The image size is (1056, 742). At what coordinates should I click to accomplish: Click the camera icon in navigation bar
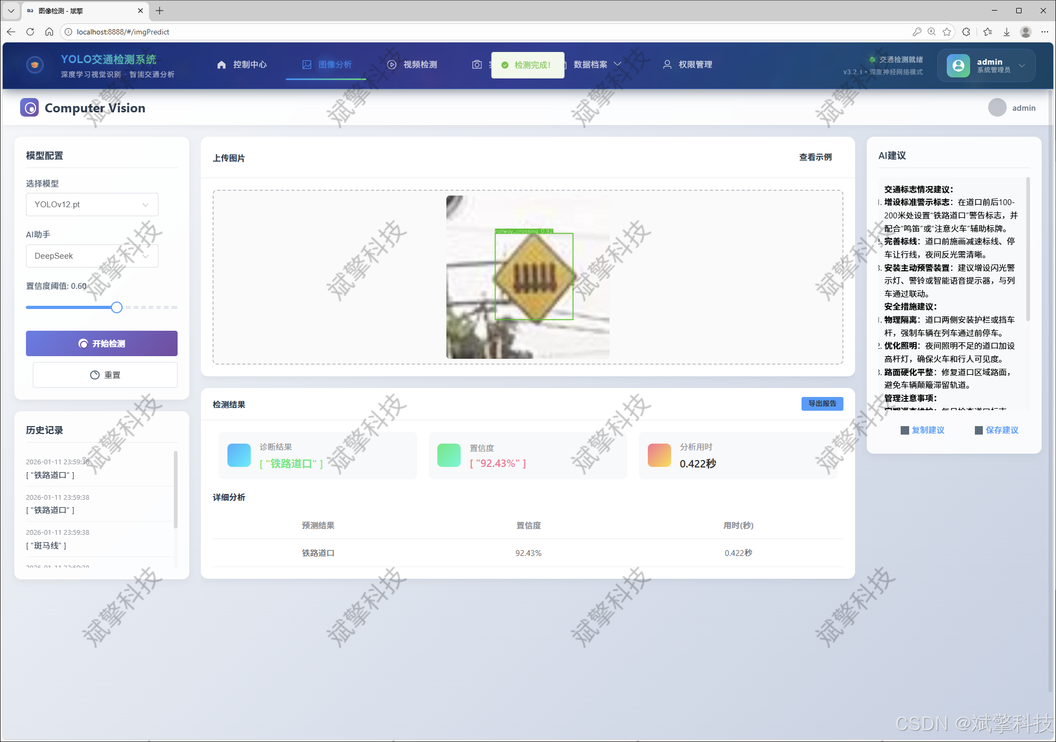477,65
